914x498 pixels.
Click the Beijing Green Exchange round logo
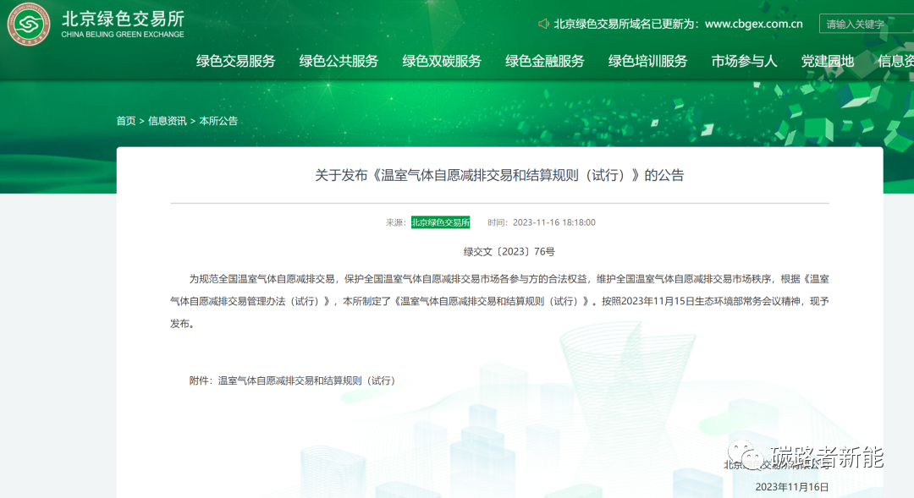[28, 24]
